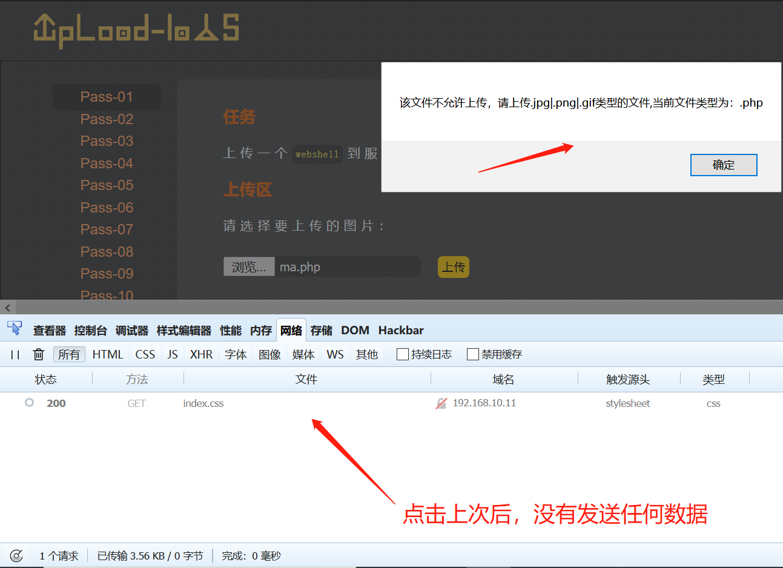Click the 完成: 0 毫秒 status text
This screenshot has height=568, width=783.
251,556
